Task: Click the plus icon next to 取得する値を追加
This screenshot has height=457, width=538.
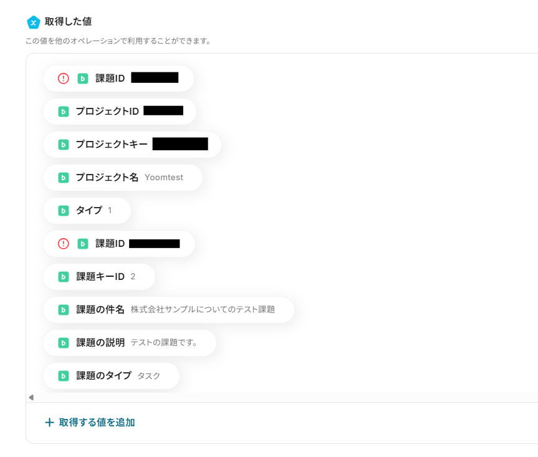Action: pos(49,423)
